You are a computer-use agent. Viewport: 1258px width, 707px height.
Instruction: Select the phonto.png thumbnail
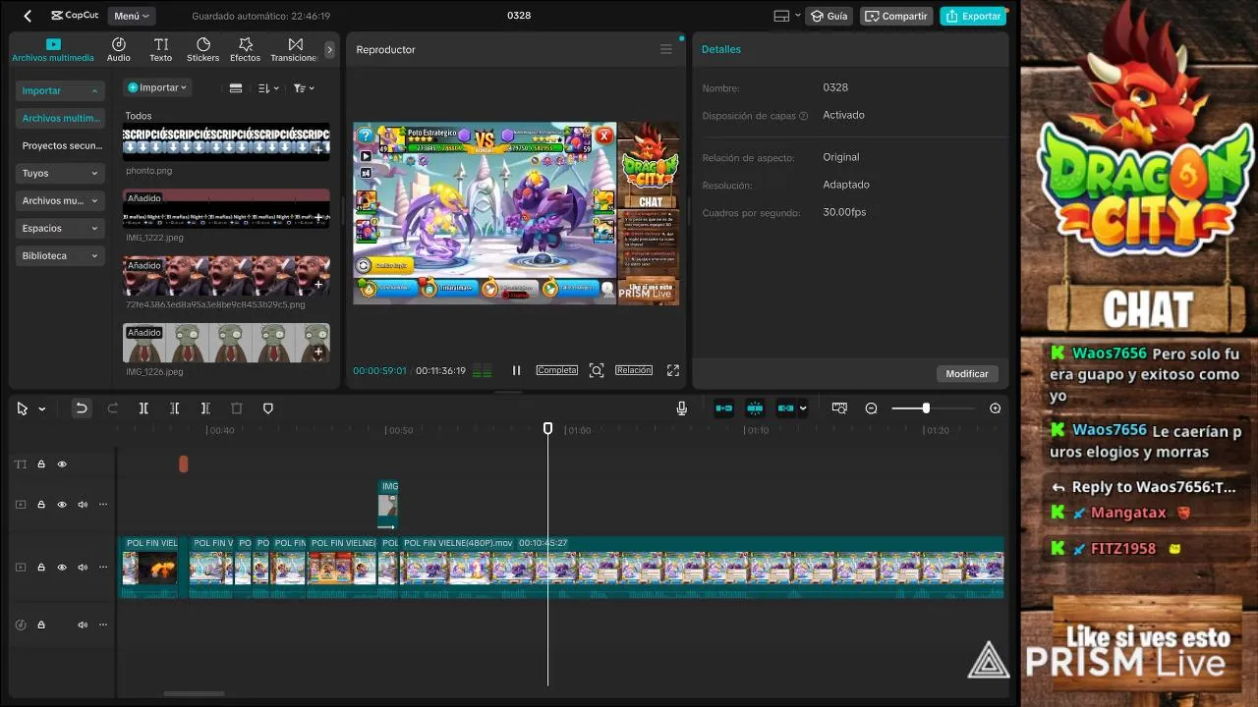coord(226,142)
